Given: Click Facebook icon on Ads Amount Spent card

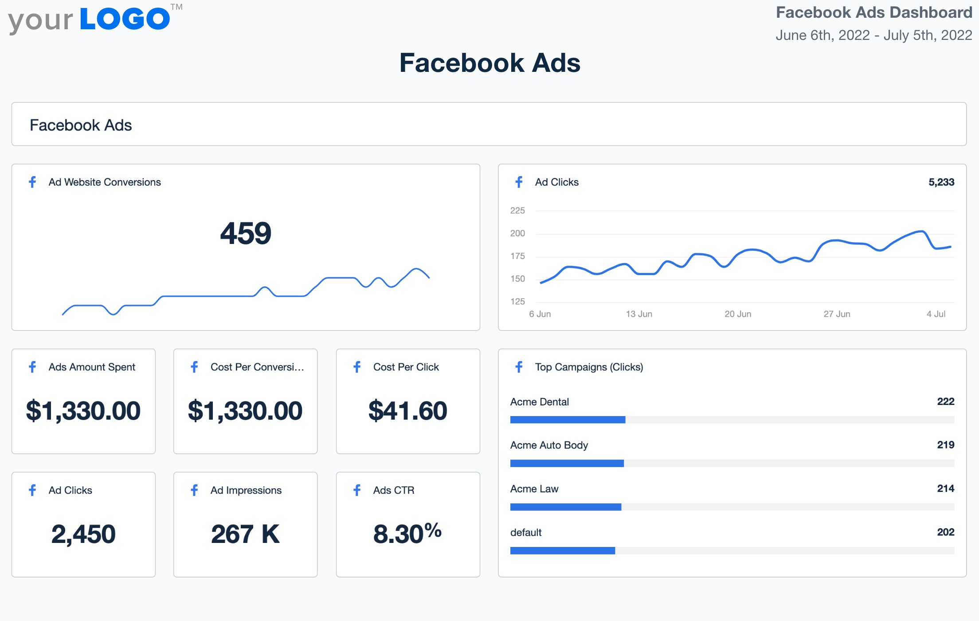Looking at the screenshot, I should [x=32, y=367].
